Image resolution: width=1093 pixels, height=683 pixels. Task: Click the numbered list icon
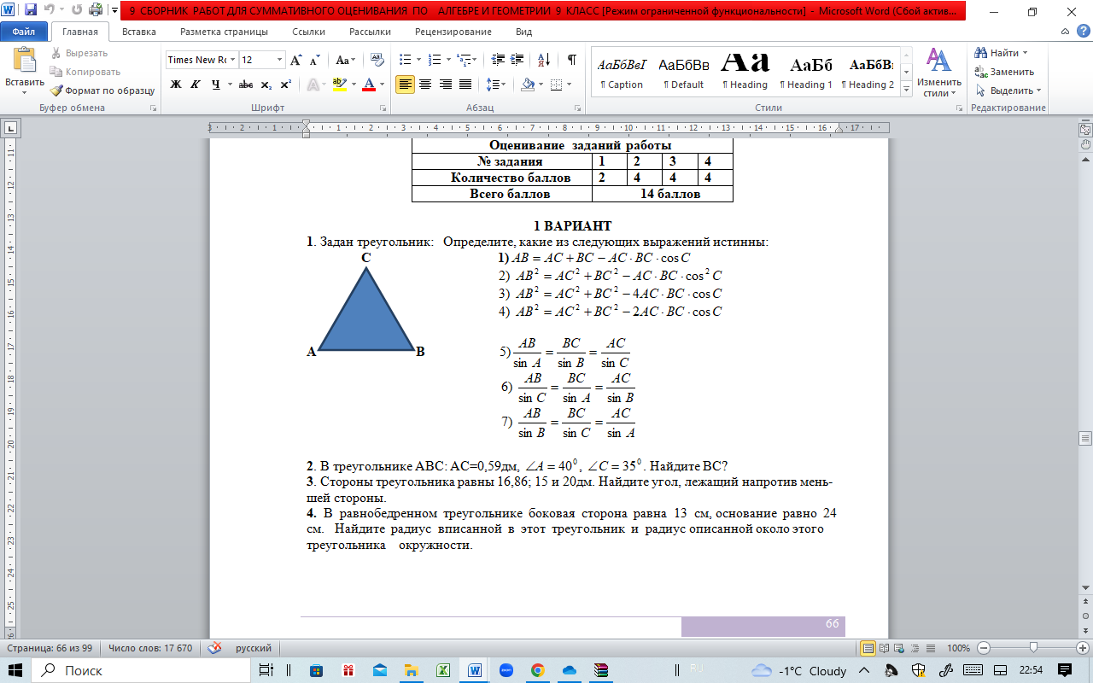(x=435, y=60)
